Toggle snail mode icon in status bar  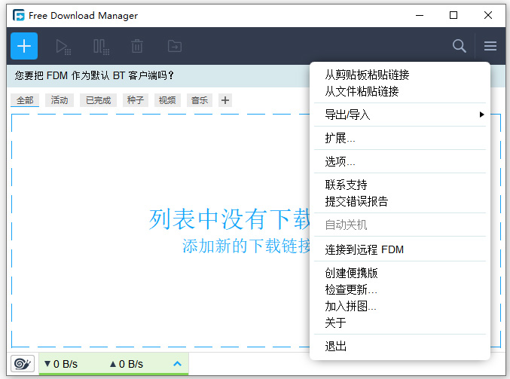click(x=23, y=363)
